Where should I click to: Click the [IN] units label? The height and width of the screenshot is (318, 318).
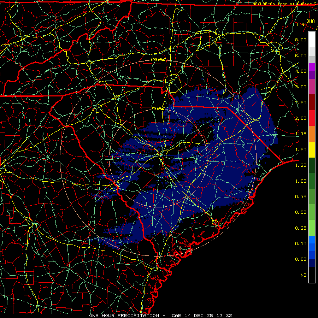[302, 24]
